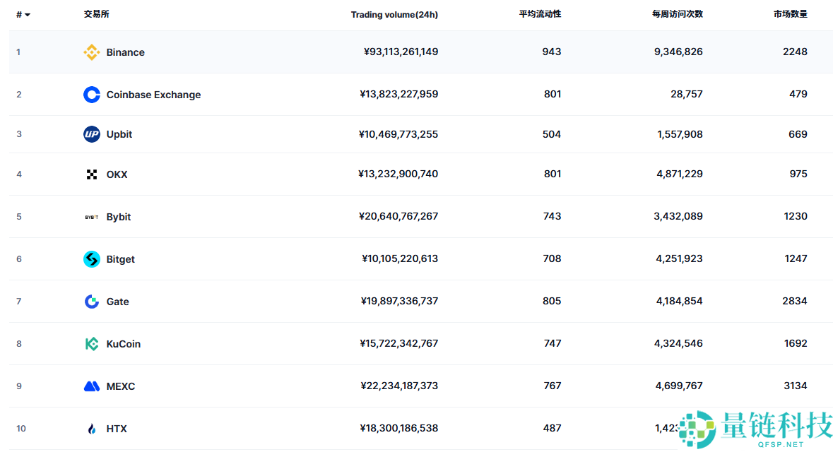
Task: Click the OKX logo icon
Action: pos(91,174)
